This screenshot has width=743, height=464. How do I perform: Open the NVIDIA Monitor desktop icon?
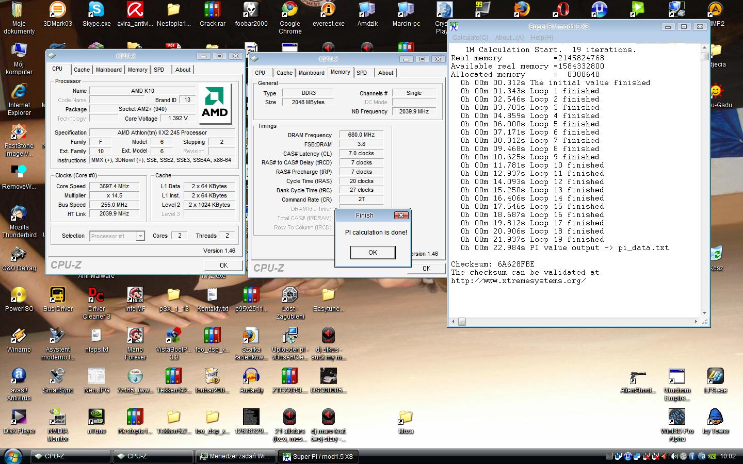click(57, 418)
